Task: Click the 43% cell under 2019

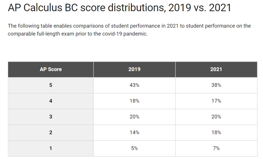Action: click(134, 85)
